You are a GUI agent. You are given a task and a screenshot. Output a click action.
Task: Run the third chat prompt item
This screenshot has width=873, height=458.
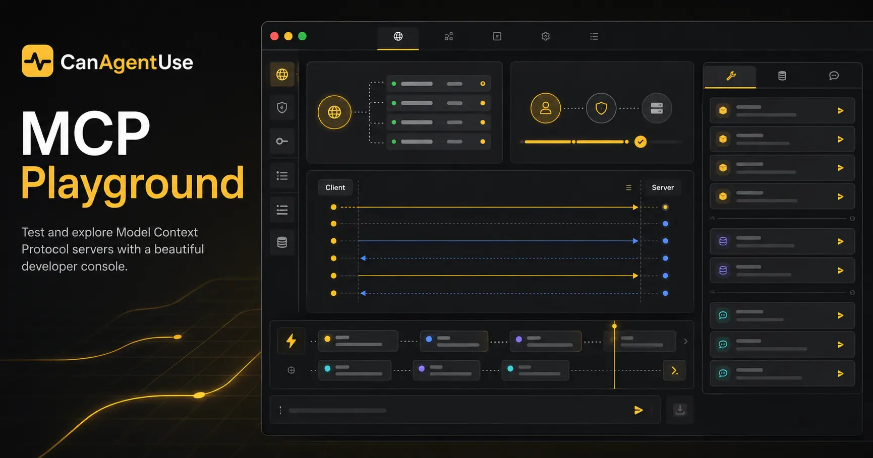tap(840, 374)
